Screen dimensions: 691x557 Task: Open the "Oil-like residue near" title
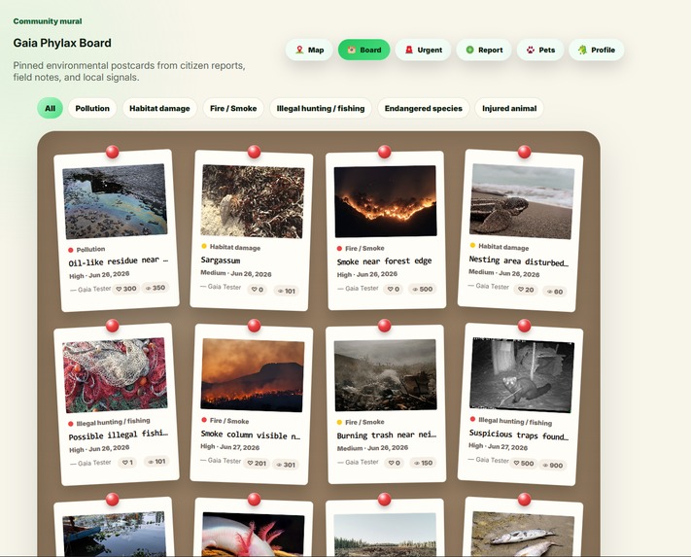click(x=119, y=261)
